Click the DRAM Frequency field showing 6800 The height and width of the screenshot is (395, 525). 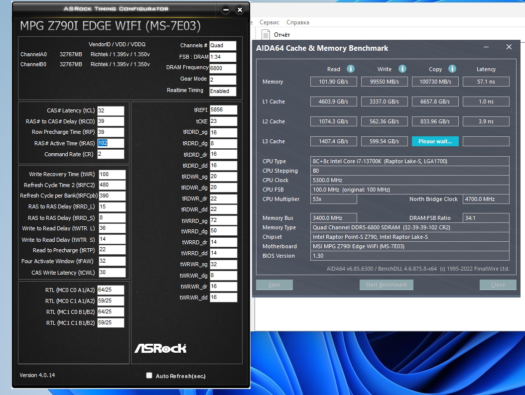[223, 68]
